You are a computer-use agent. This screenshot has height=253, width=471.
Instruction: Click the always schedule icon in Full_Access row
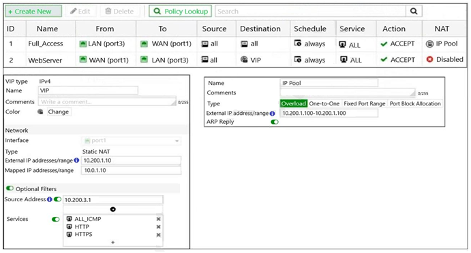coord(298,44)
